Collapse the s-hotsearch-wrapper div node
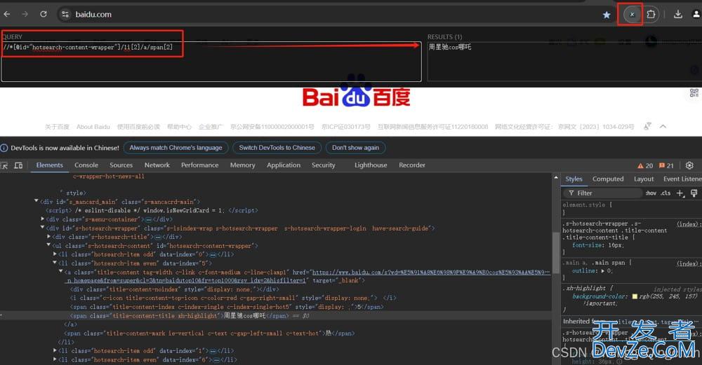 43,228
